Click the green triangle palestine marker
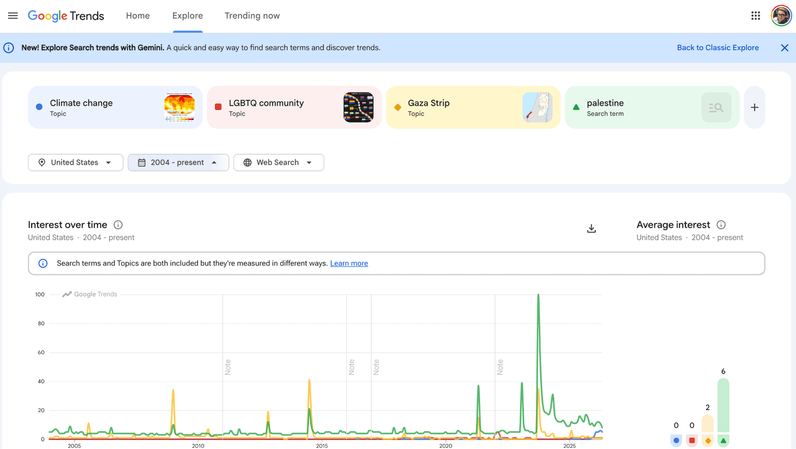This screenshot has width=796, height=449. click(x=576, y=107)
